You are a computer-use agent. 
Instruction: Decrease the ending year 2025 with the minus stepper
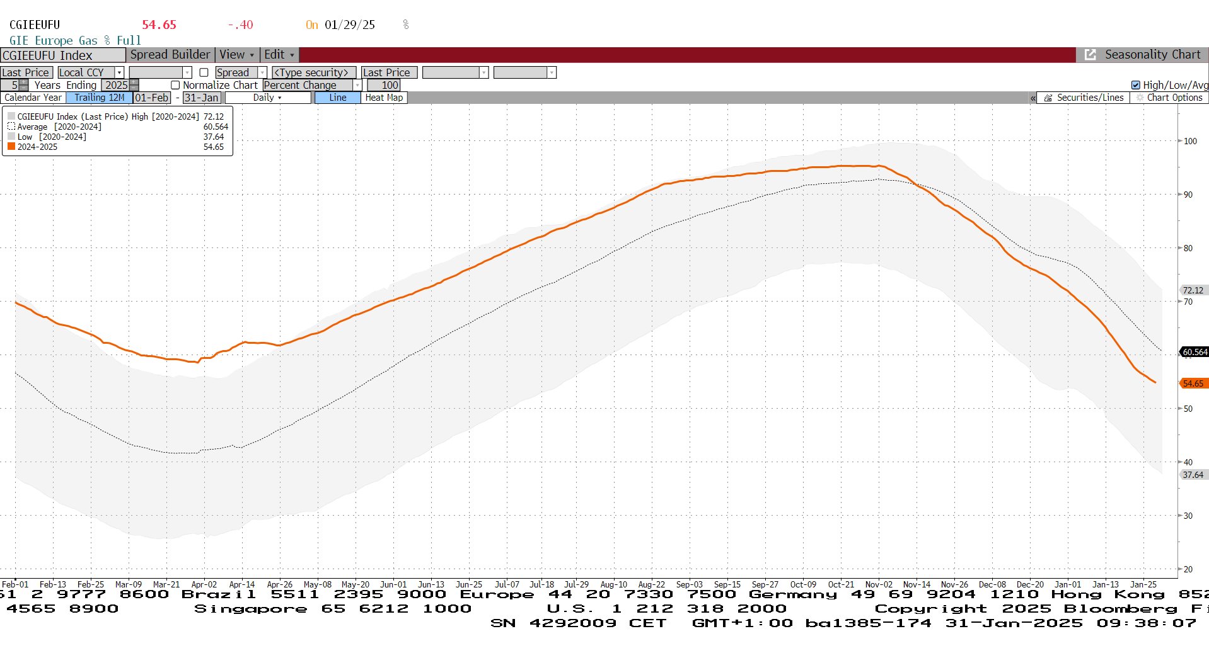134,88
